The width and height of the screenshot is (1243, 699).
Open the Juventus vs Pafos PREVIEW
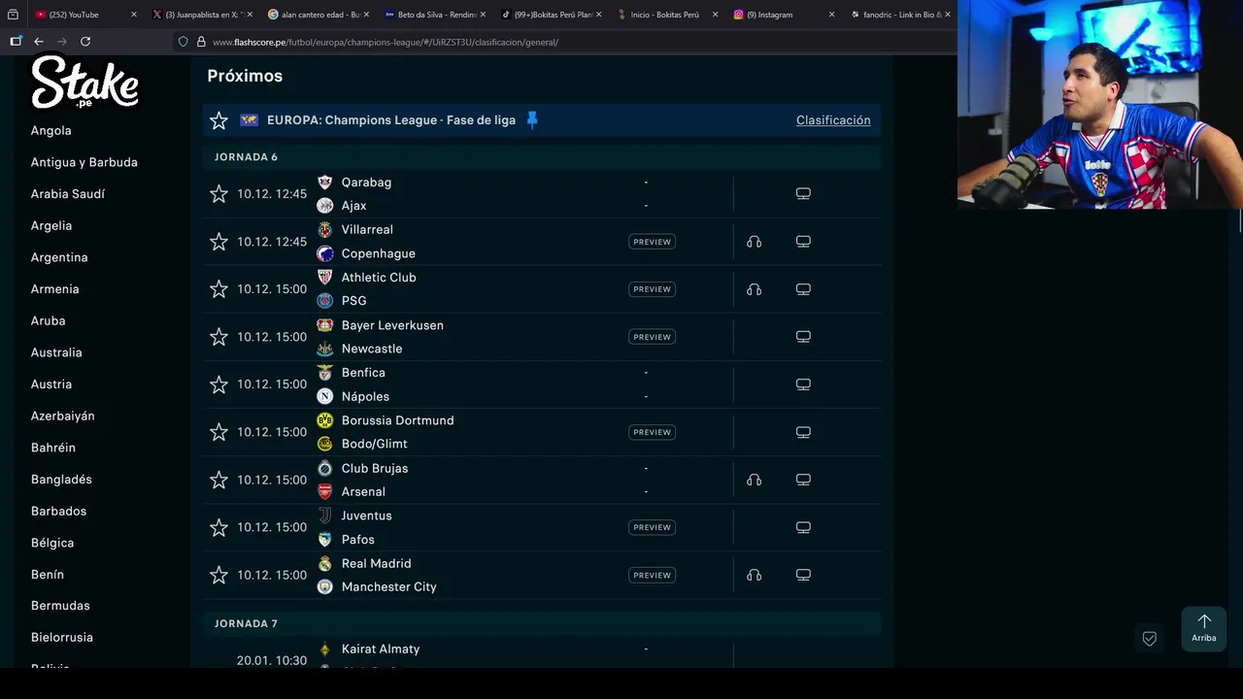652,527
